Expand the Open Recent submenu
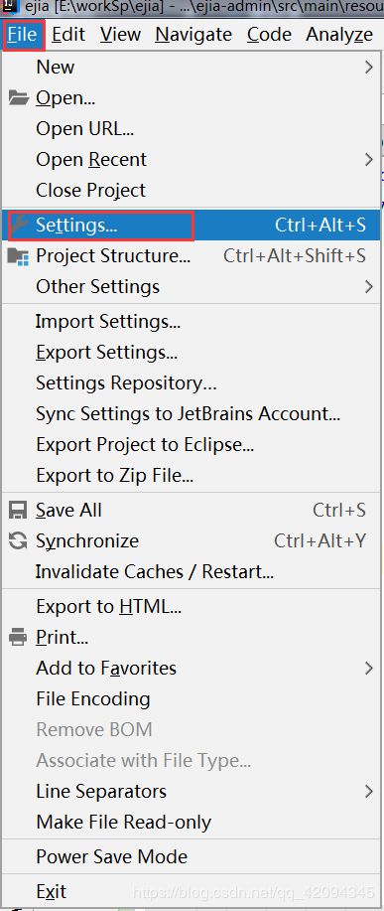Viewport: 384px width, 911px height. click(x=192, y=159)
